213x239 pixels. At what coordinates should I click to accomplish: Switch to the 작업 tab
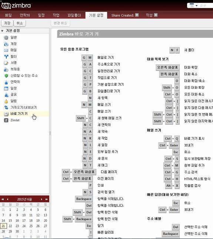tap(56, 15)
